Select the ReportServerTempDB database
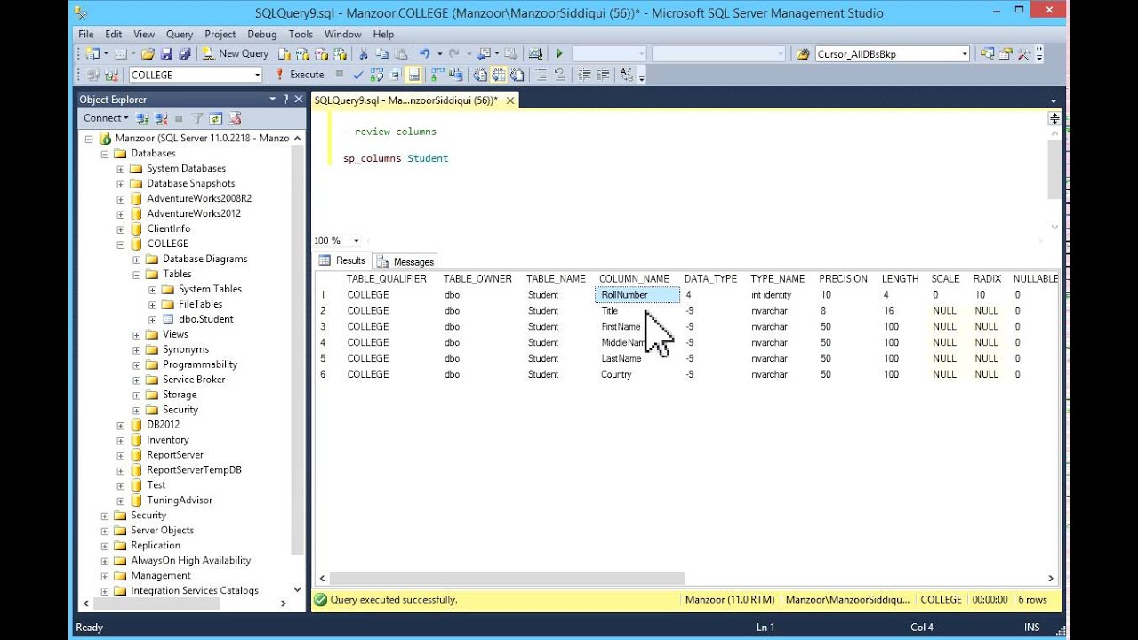This screenshot has width=1138, height=640. click(194, 470)
